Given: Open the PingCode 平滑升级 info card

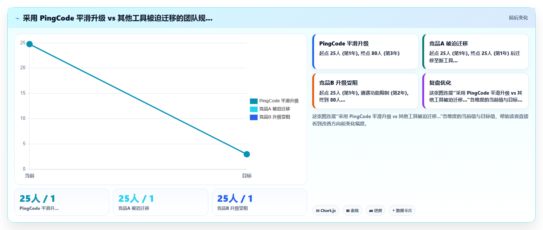Looking at the screenshot, I should [x=365, y=51].
